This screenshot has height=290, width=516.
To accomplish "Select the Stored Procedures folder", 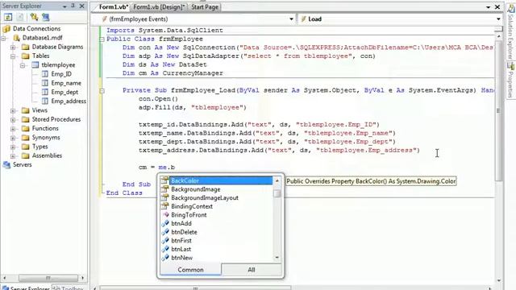I will pyautogui.click(x=56, y=119).
